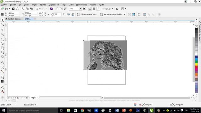Image resolution: width=201 pixels, height=113 pixels.
Task: Expand the status bar coordinates arrow
Action: coord(16,105)
